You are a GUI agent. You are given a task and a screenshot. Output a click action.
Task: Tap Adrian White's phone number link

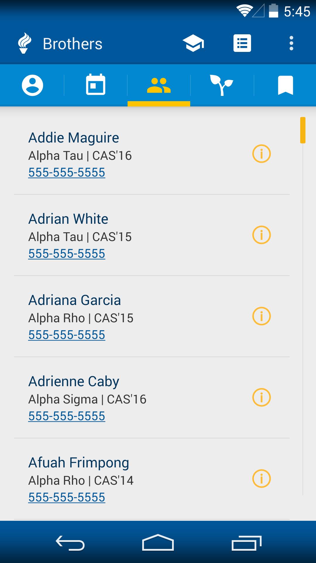pyautogui.click(x=67, y=254)
